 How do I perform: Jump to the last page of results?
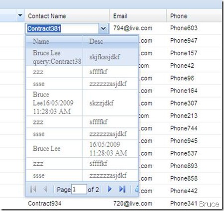point(122,189)
